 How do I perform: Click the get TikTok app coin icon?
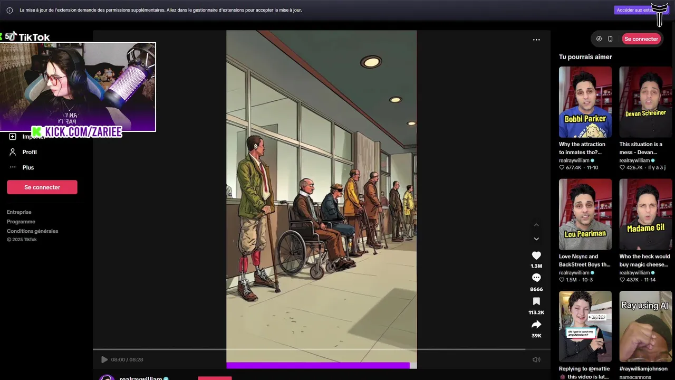599,39
